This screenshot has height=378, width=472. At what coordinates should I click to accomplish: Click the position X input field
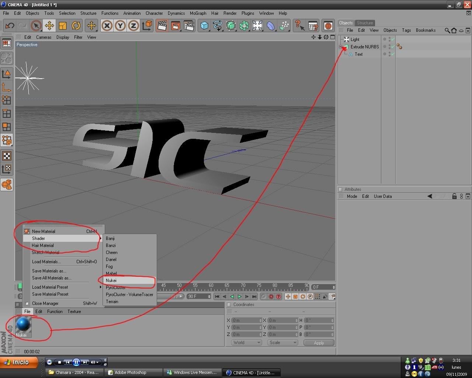[246, 320]
